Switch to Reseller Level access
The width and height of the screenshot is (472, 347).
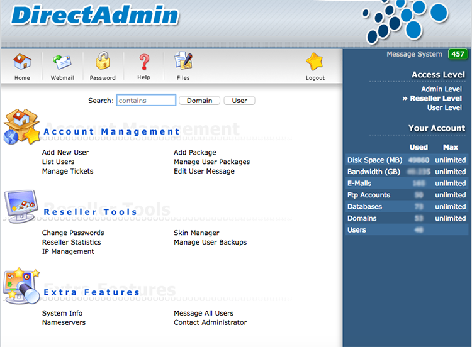coord(435,98)
